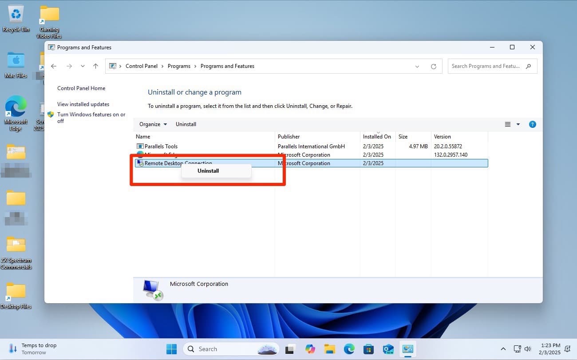Click the Search Programs and Features box
This screenshot has width=577, height=360.
pyautogui.click(x=492, y=66)
